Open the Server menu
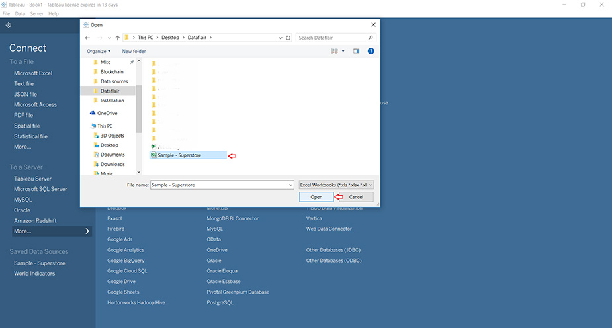The width and height of the screenshot is (612, 328). tap(36, 14)
